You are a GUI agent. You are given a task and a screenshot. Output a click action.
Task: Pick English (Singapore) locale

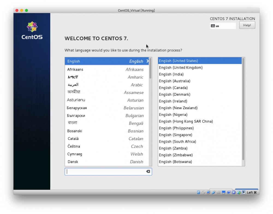[200, 135]
